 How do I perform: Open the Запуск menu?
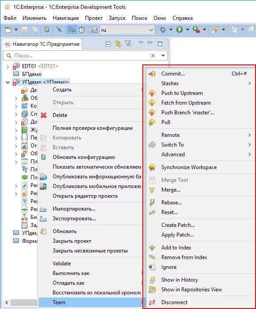117,18
